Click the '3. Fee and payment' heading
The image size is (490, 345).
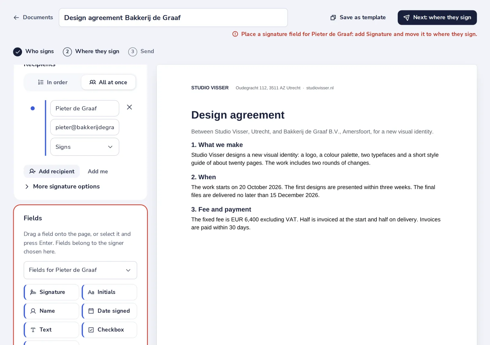pyautogui.click(x=221, y=210)
